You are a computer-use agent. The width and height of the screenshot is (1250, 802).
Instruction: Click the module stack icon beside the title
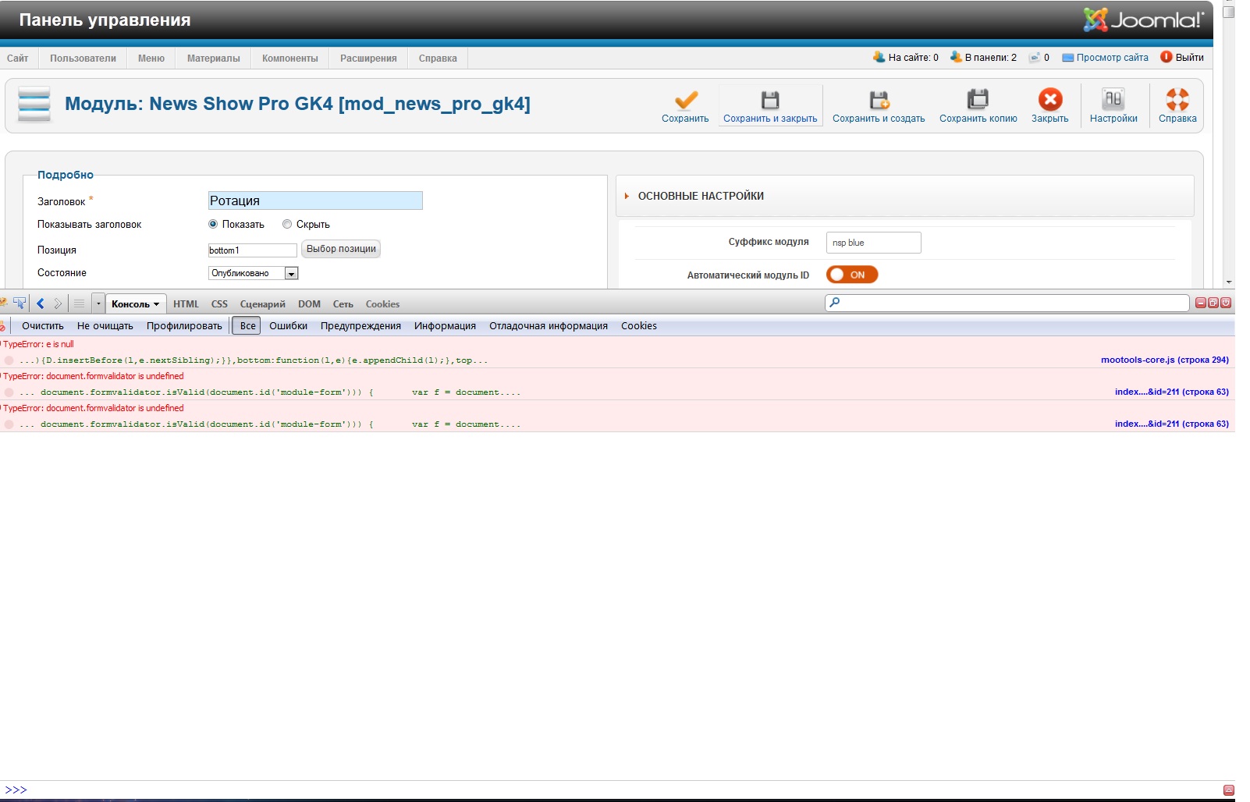coord(34,105)
